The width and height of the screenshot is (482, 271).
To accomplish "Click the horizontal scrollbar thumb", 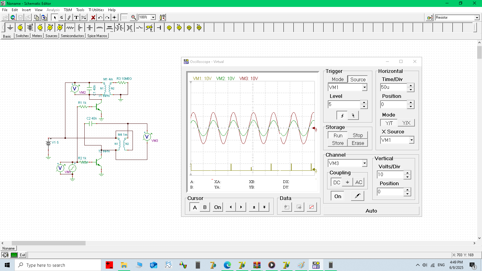I will pyautogui.click(x=49, y=243).
